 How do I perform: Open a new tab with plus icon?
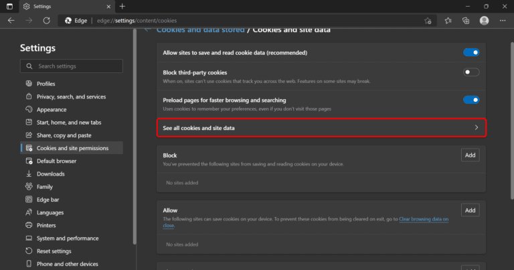point(122,6)
